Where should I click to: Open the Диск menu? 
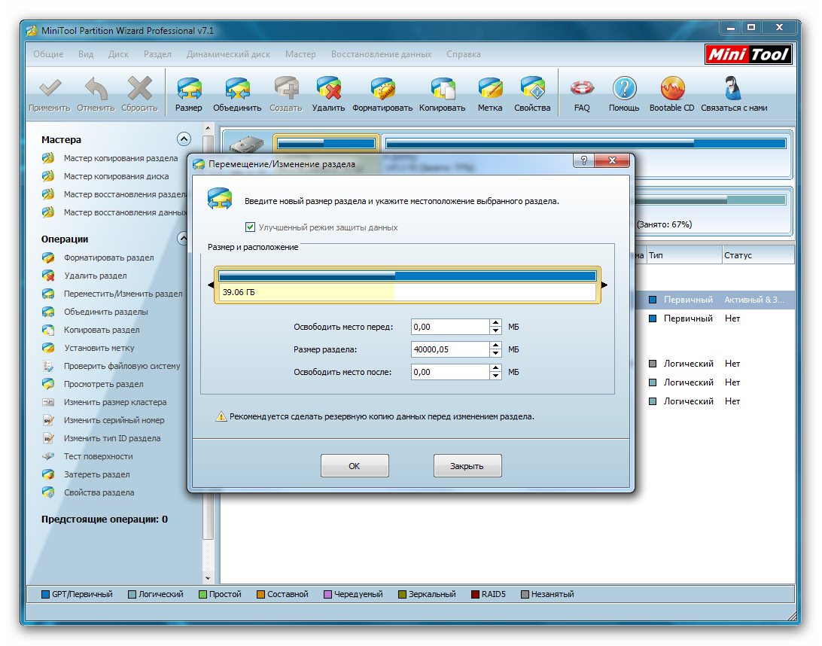pos(118,54)
